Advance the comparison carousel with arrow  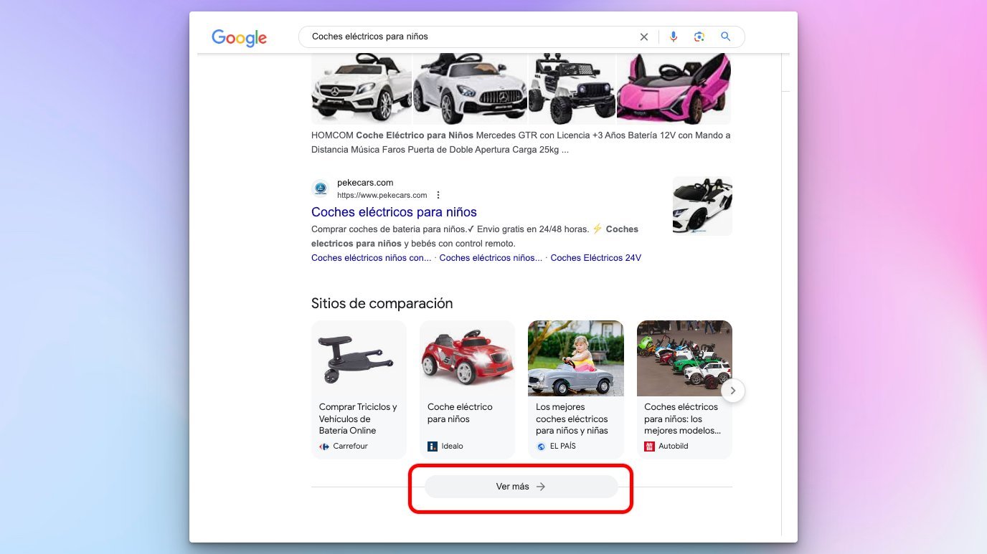(x=732, y=391)
